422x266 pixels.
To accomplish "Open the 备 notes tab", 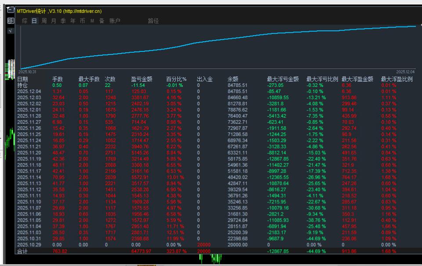I will [x=102, y=21].
